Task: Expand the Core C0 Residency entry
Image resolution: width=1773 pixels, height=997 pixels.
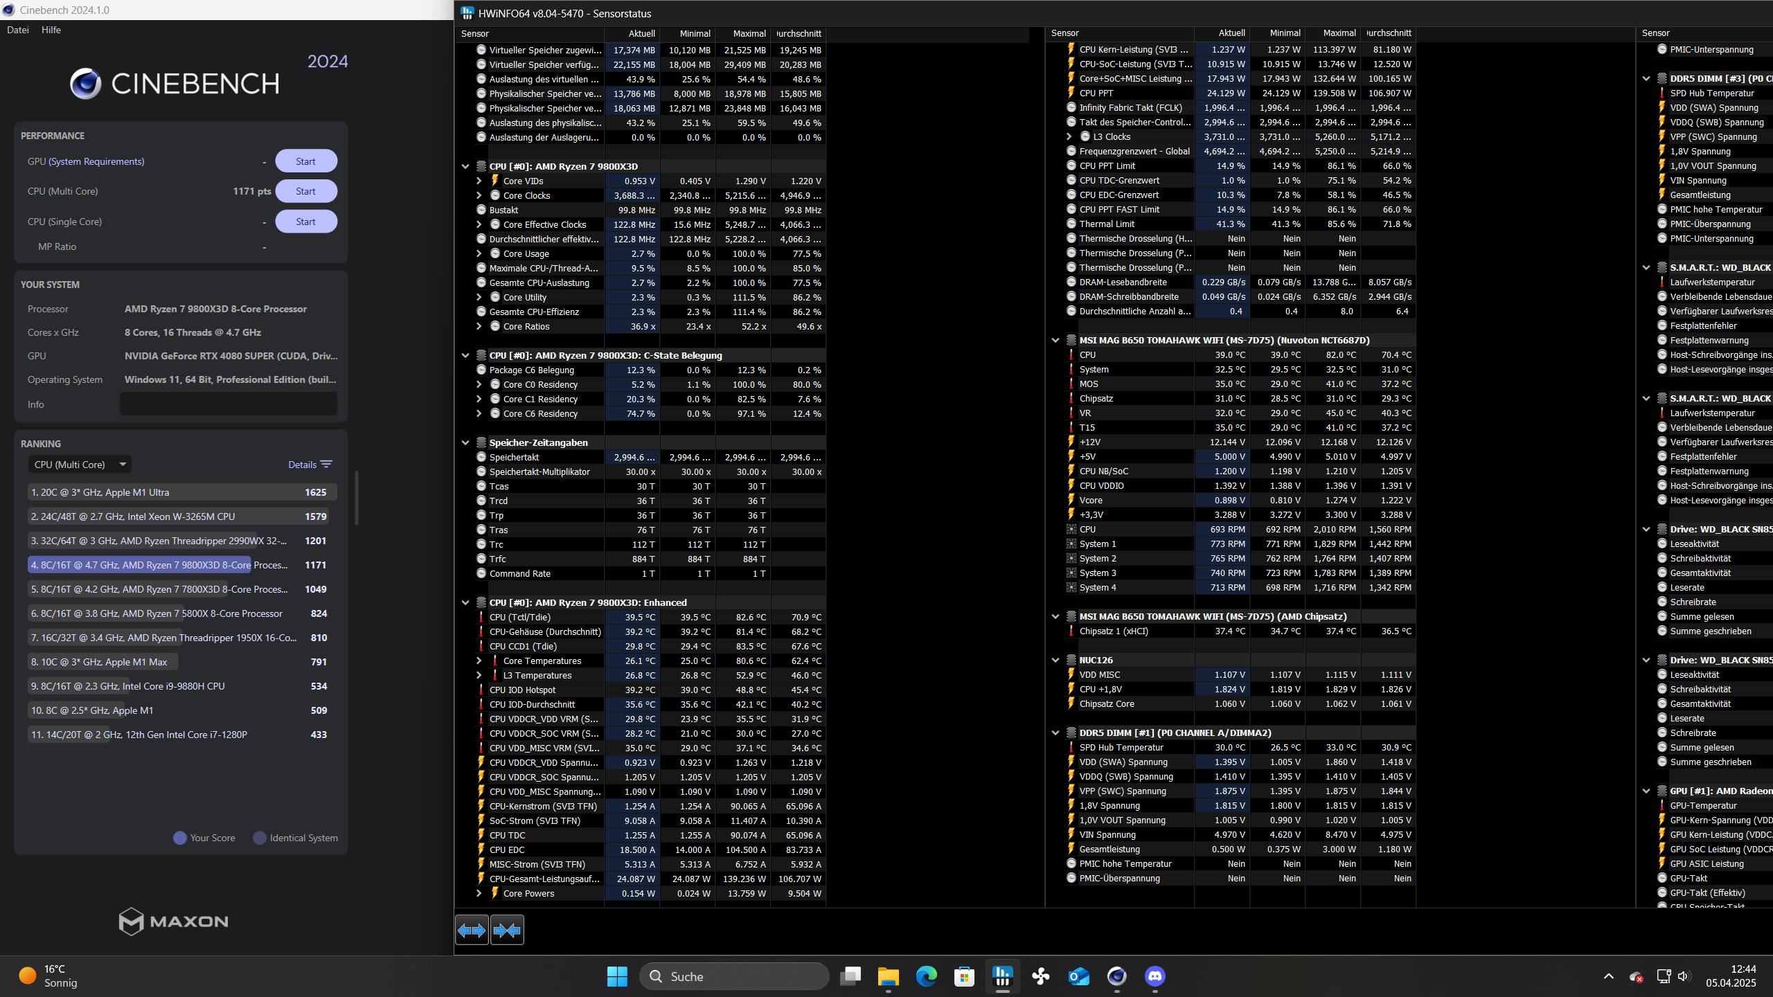Action: [479, 384]
